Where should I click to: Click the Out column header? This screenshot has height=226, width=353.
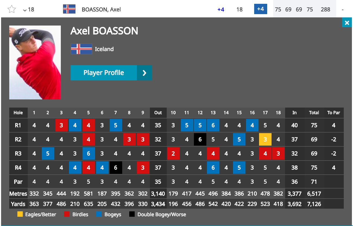click(x=158, y=113)
